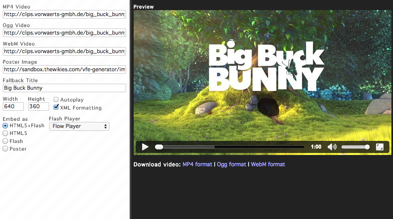Uncheck the XML Formatting checkbox
This screenshot has height=219, width=393.
point(56,107)
